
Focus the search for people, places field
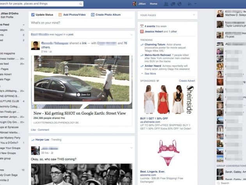pos(40,4)
